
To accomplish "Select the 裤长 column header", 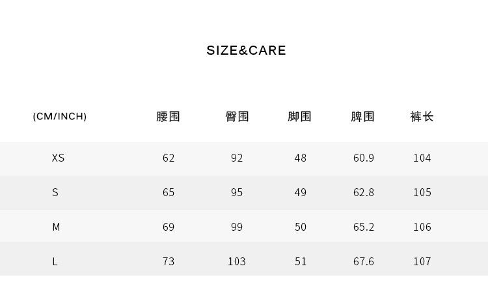I will [x=422, y=117].
